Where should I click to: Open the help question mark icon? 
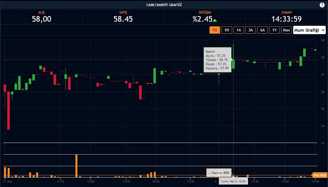[322, 5]
